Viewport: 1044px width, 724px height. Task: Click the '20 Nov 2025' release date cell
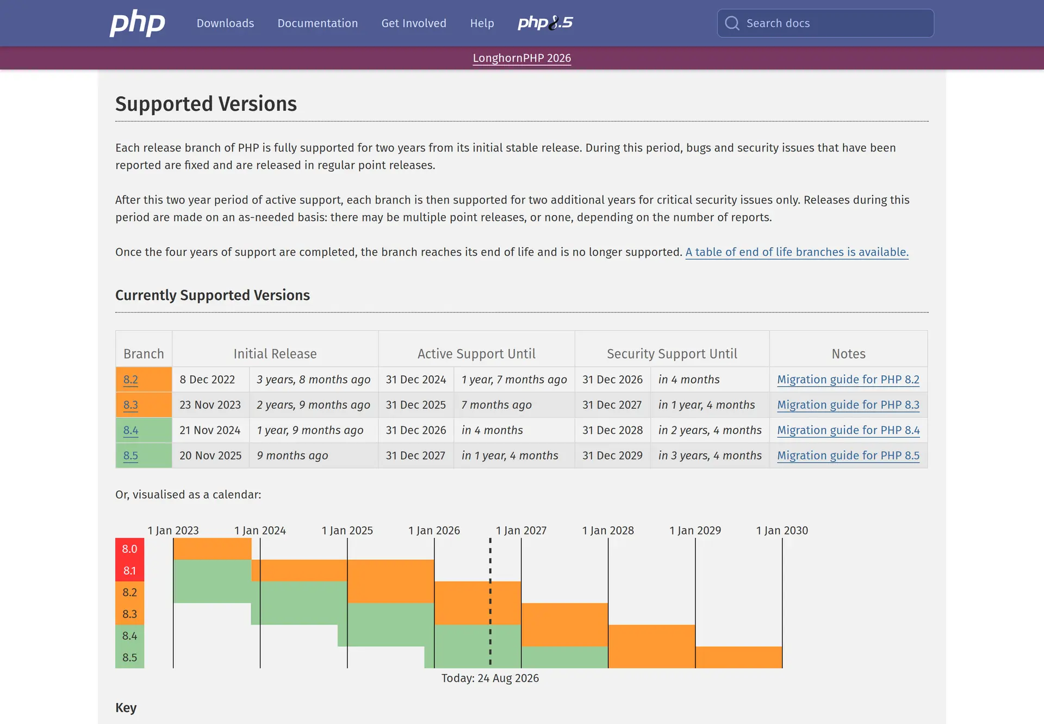pos(210,456)
